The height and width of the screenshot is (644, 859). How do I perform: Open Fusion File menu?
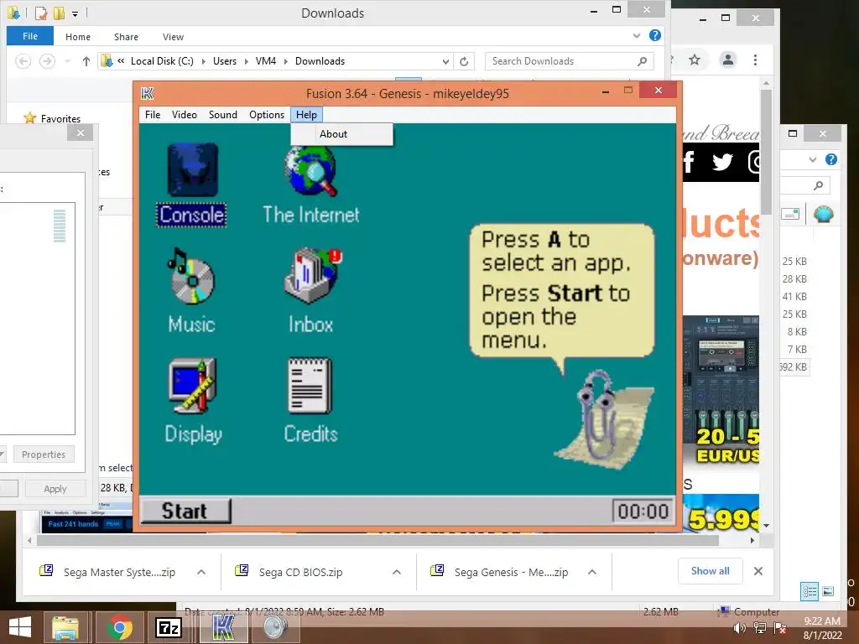click(153, 115)
